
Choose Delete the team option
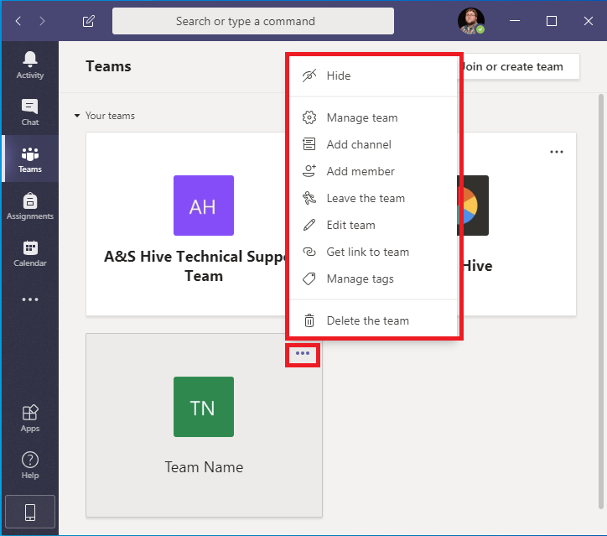(374, 320)
